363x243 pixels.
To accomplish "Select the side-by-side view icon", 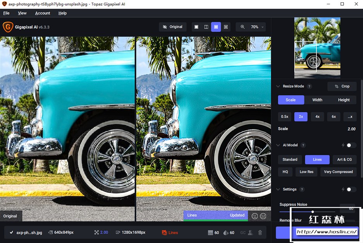I will [216, 27].
